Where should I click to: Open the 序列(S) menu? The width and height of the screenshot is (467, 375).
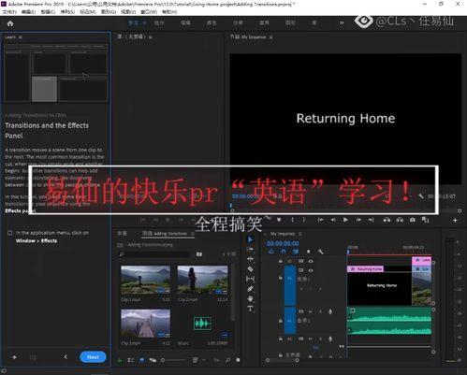coord(67,12)
